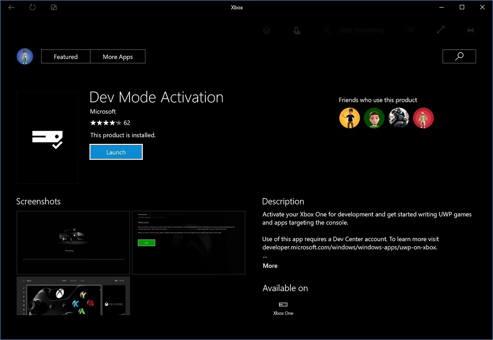Expand stream to fullscreen with diagonal arrows icon

pos(440,30)
